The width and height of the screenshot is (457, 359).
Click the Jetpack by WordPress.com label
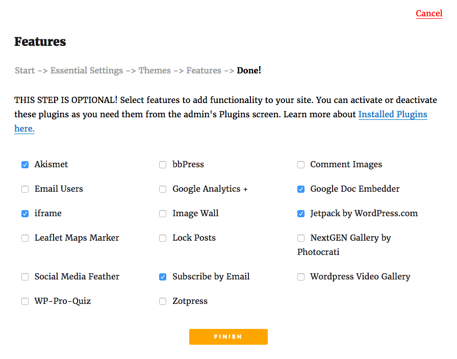(364, 213)
